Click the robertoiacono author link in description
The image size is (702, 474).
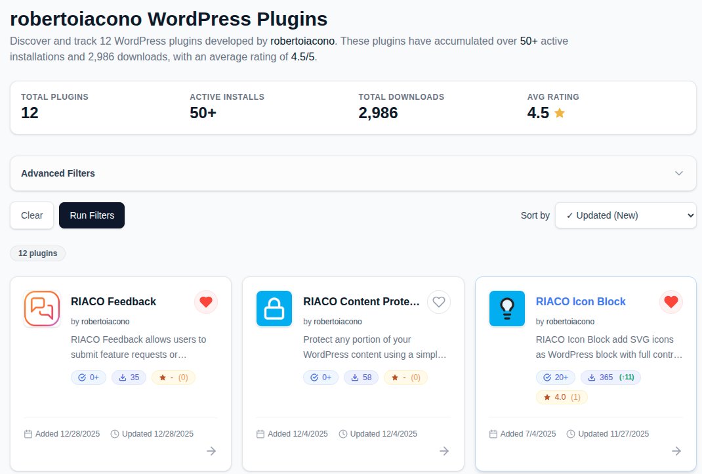point(302,41)
